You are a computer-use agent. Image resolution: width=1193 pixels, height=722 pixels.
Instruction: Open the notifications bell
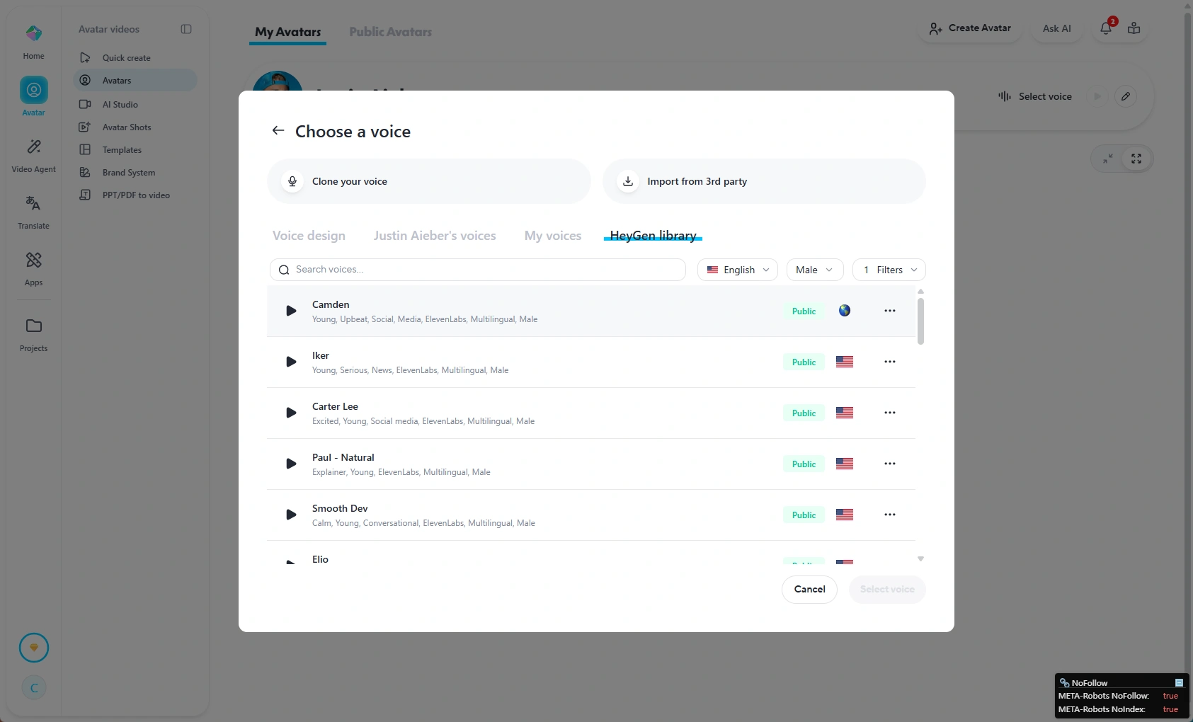(1105, 28)
